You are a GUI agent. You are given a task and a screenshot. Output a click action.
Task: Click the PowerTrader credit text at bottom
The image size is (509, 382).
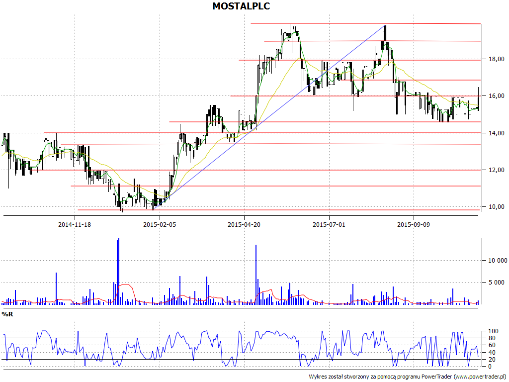point(408,377)
